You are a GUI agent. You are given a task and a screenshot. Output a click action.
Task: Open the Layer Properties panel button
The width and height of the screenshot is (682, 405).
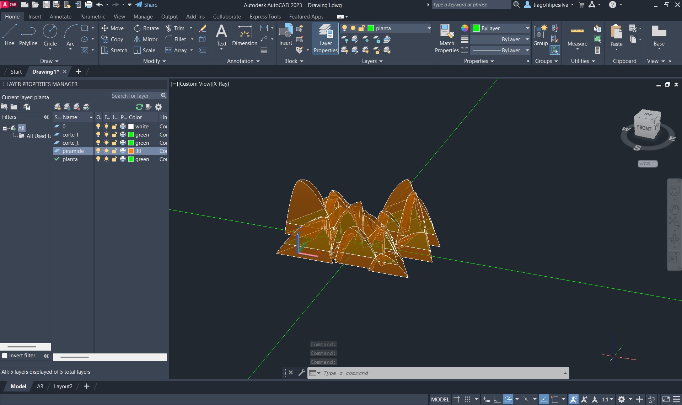tap(325, 39)
